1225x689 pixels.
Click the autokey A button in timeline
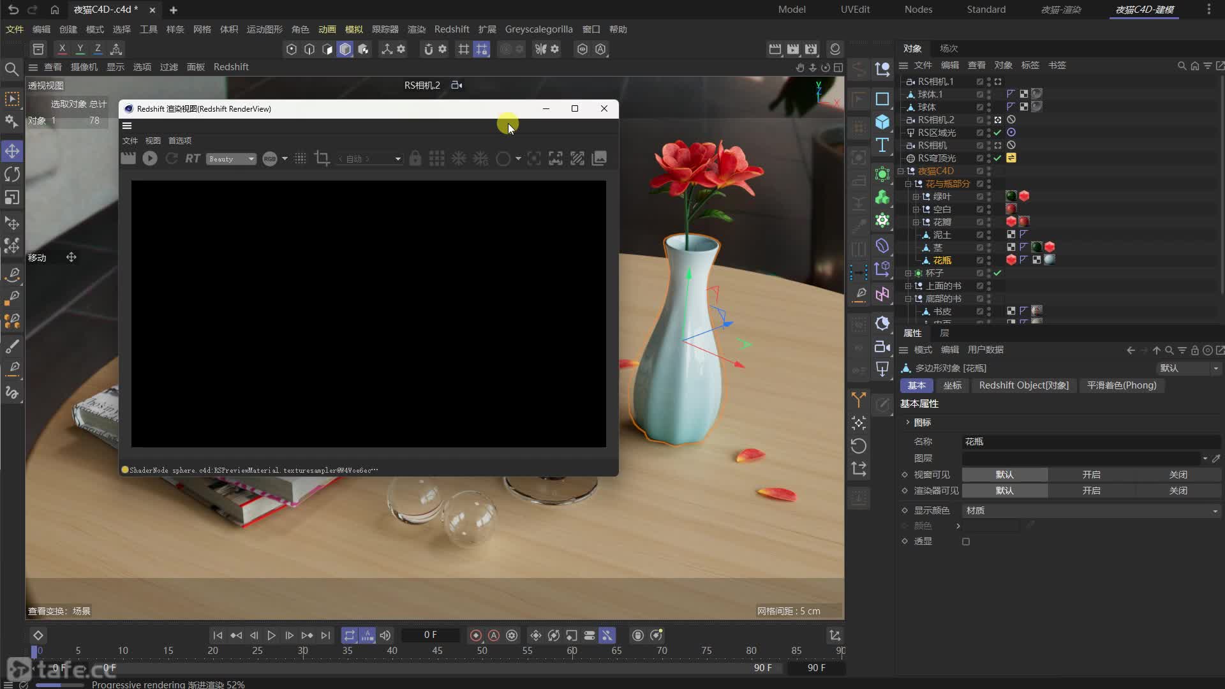pos(494,635)
